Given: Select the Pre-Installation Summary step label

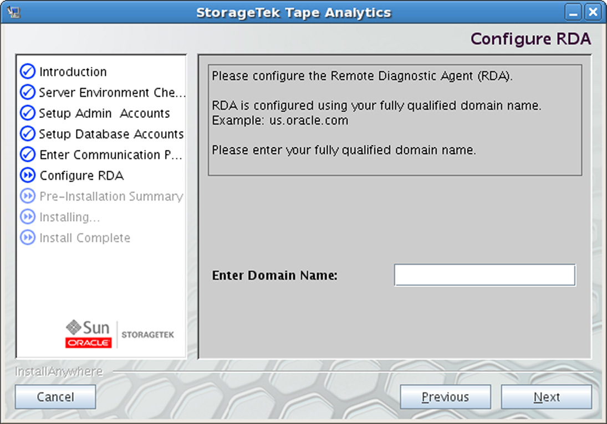Looking at the screenshot, I should point(111,197).
